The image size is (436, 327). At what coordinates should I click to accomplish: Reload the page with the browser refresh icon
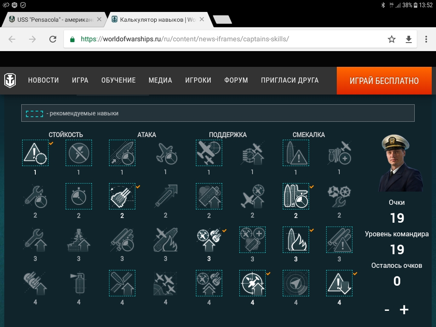(x=53, y=39)
